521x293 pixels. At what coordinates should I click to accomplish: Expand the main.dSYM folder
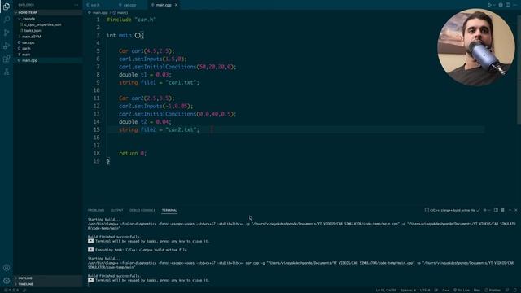[x=48, y=37]
